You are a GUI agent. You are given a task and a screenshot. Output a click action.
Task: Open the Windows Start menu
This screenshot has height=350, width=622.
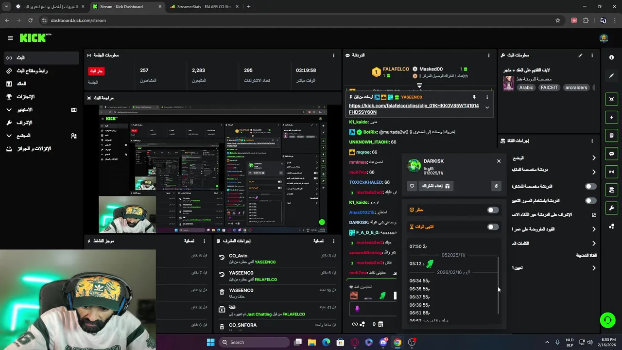[x=210, y=342]
